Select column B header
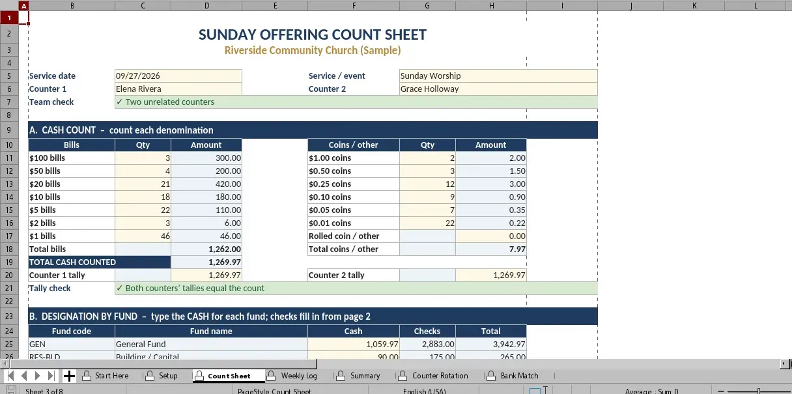This screenshot has height=394, width=792. click(x=72, y=6)
